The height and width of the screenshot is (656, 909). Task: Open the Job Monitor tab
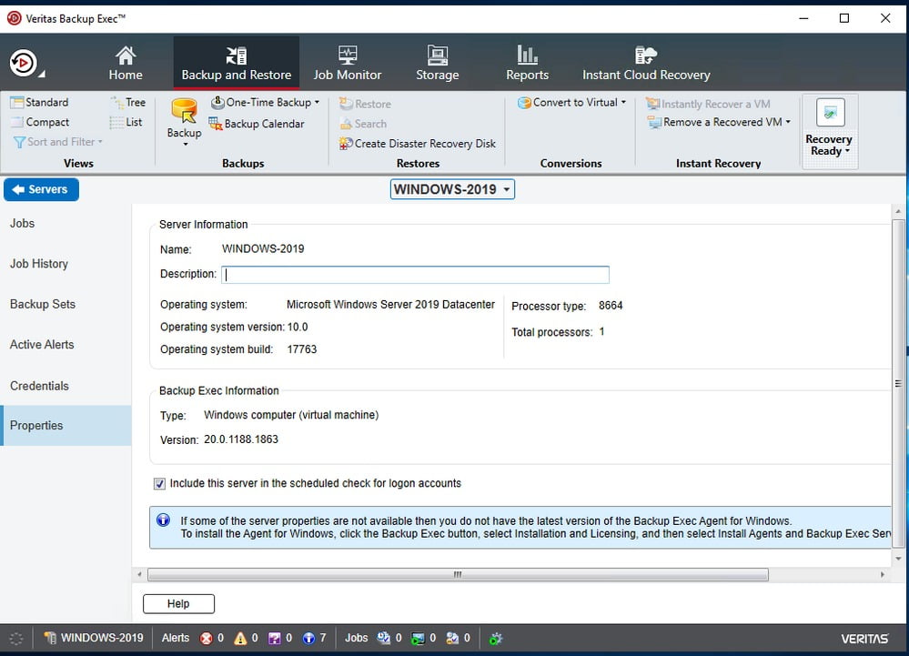point(348,63)
